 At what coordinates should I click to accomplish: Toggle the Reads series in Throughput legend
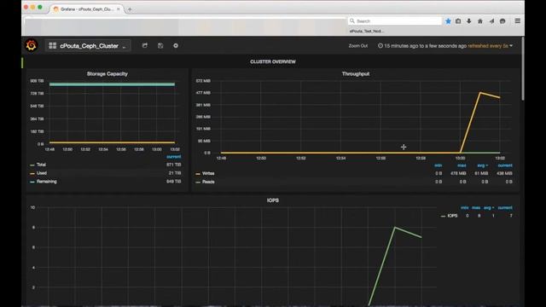(208, 182)
